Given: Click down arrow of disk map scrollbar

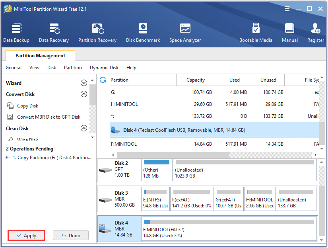Looking at the screenshot, I should pyautogui.click(x=322, y=240).
